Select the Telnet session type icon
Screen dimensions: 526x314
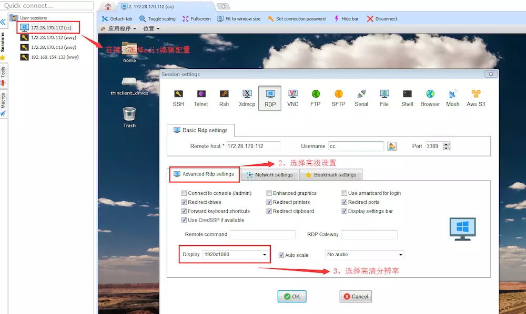201,98
